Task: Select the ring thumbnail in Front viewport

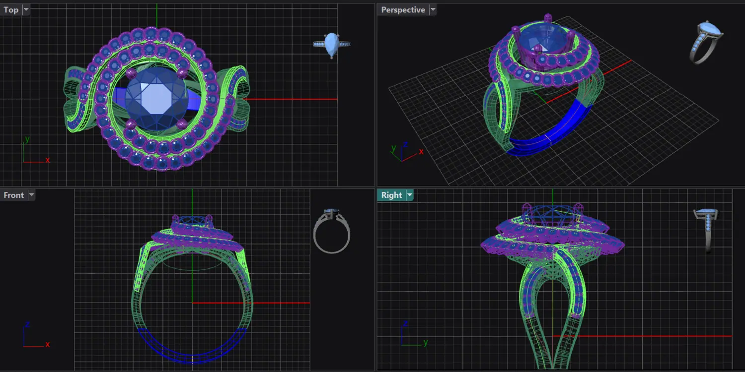Action: point(331,231)
